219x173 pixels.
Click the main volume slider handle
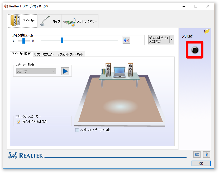pyautogui.click(x=62, y=40)
